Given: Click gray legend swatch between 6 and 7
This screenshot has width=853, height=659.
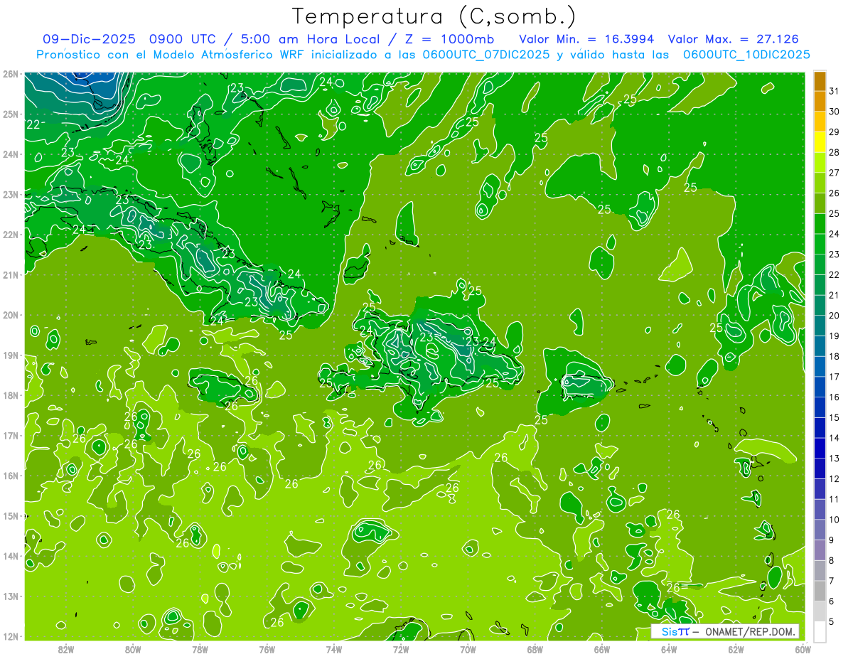Looking at the screenshot, I should pyautogui.click(x=820, y=591).
